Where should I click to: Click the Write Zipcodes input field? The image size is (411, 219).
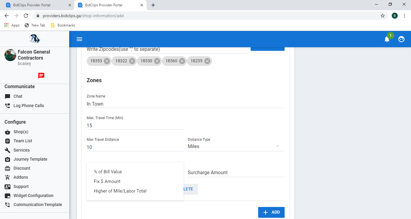168,49
